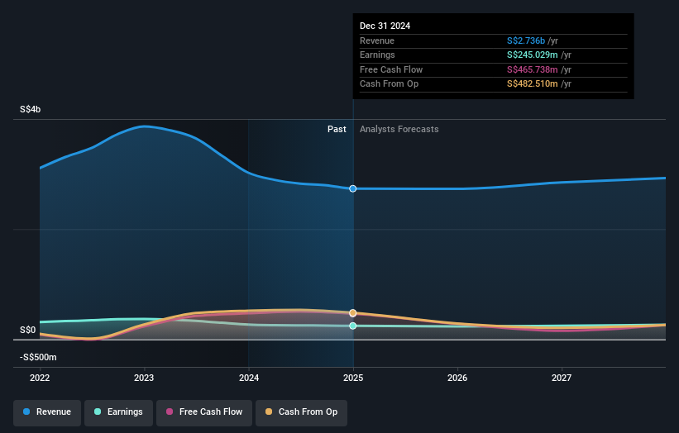Click the -S$500m y-axis label
Viewport: 679px width, 433px height.
point(38,357)
